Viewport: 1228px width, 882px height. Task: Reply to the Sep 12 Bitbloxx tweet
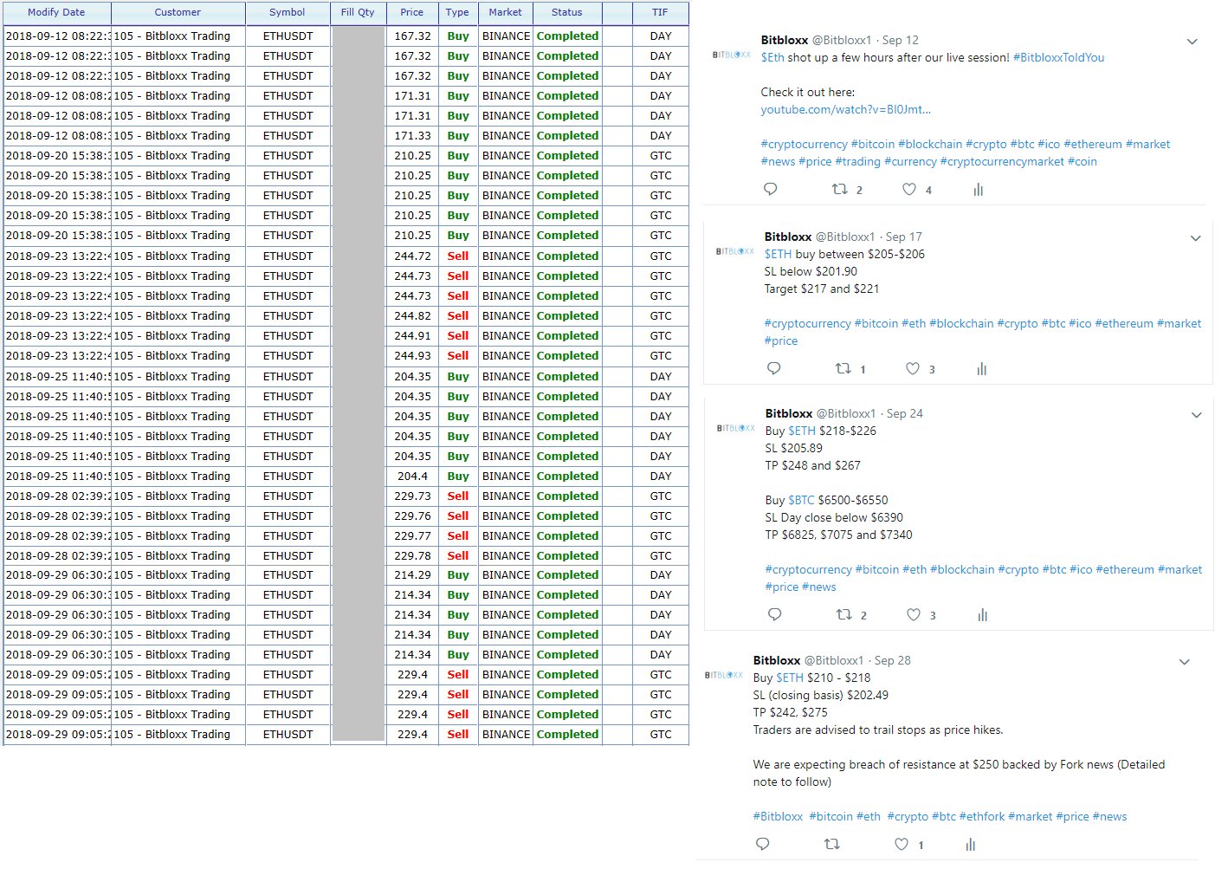(770, 189)
